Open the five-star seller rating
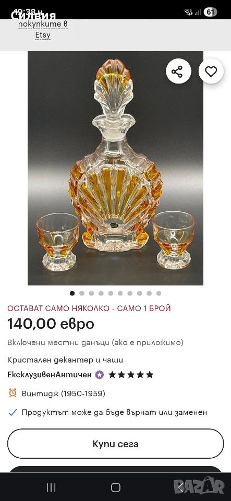Screen dimensions: 231x501 click(x=131, y=375)
